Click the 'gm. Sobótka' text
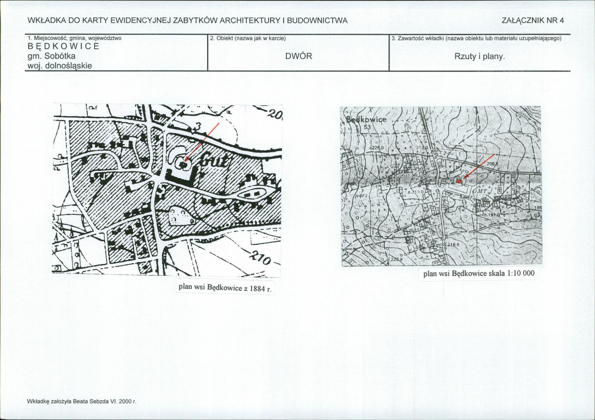This screenshot has height=420, width=595. (x=51, y=56)
